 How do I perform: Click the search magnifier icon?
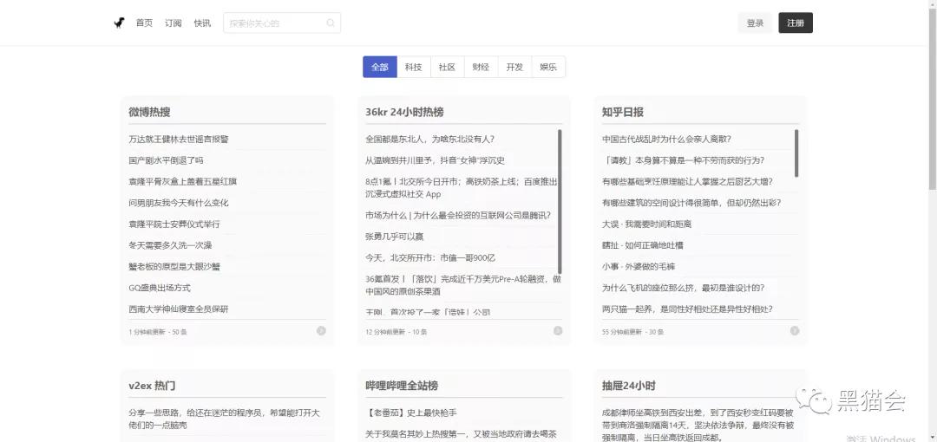coord(331,23)
